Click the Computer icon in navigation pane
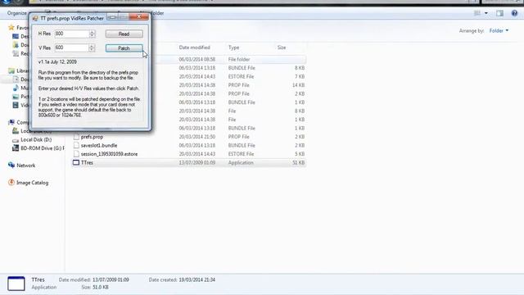Image resolution: width=524 pixels, height=295 pixels. click(11, 122)
